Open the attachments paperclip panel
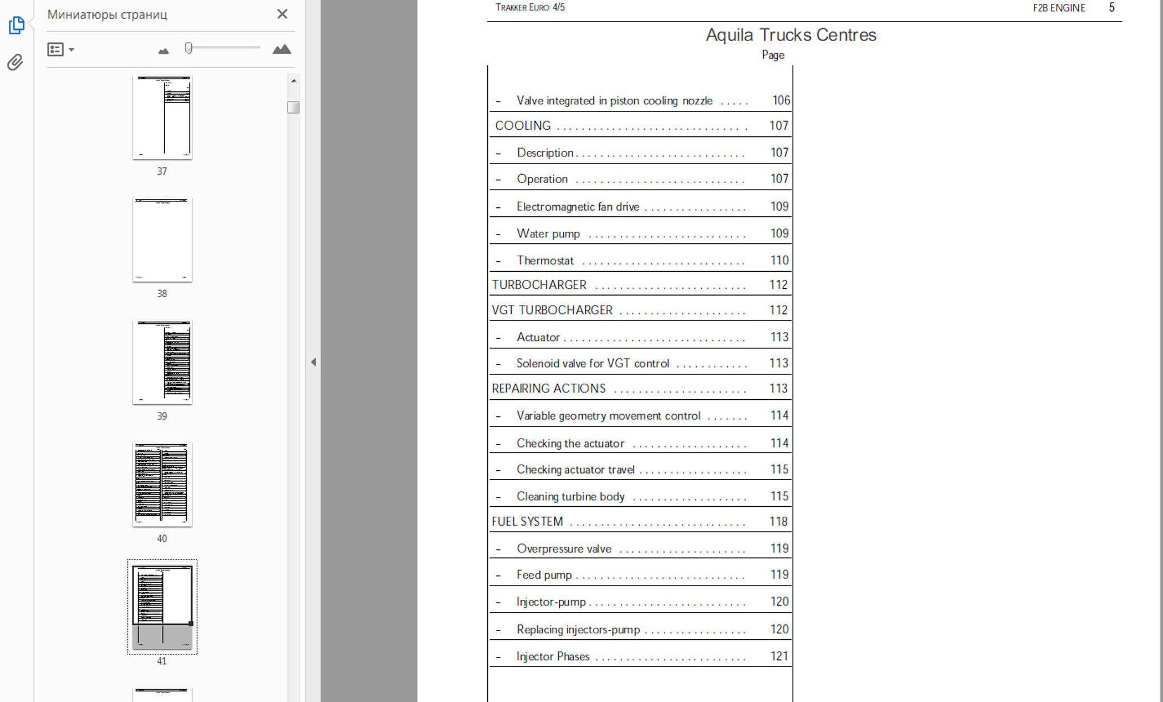The image size is (1163, 702). coord(16,62)
